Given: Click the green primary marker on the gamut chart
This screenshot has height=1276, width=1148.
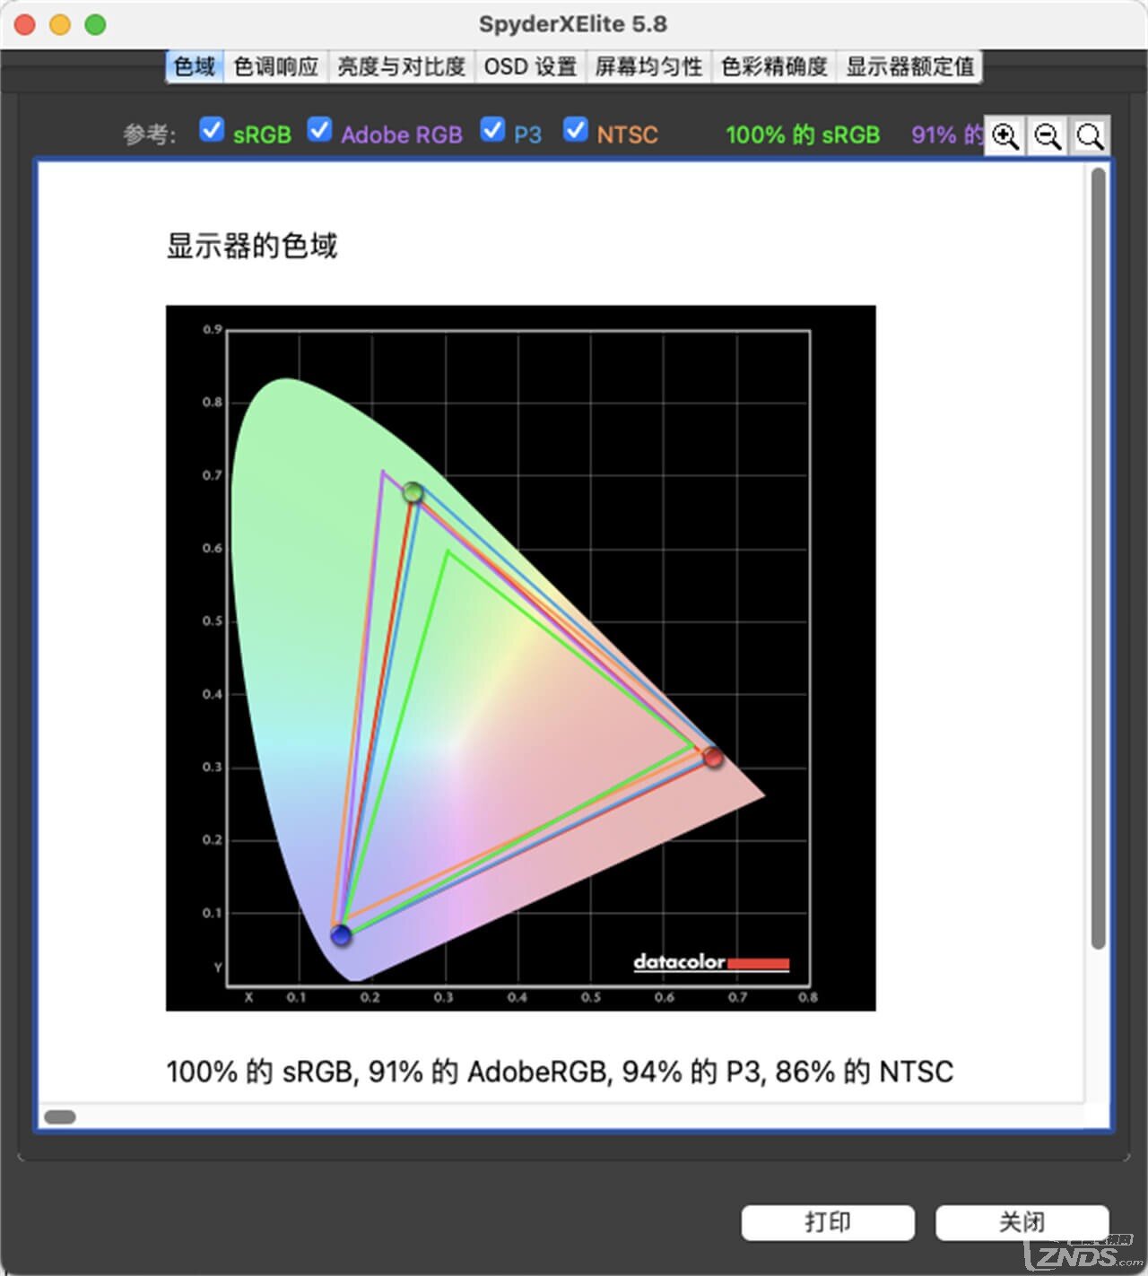Looking at the screenshot, I should [413, 491].
